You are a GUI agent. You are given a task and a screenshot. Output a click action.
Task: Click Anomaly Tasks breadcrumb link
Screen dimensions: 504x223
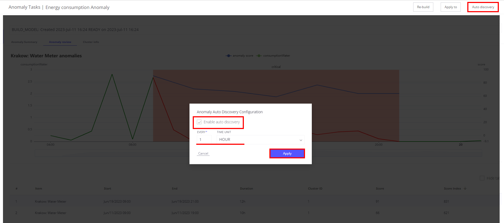click(24, 7)
